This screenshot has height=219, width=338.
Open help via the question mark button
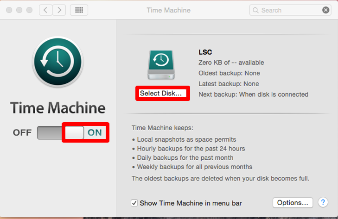coord(323,202)
